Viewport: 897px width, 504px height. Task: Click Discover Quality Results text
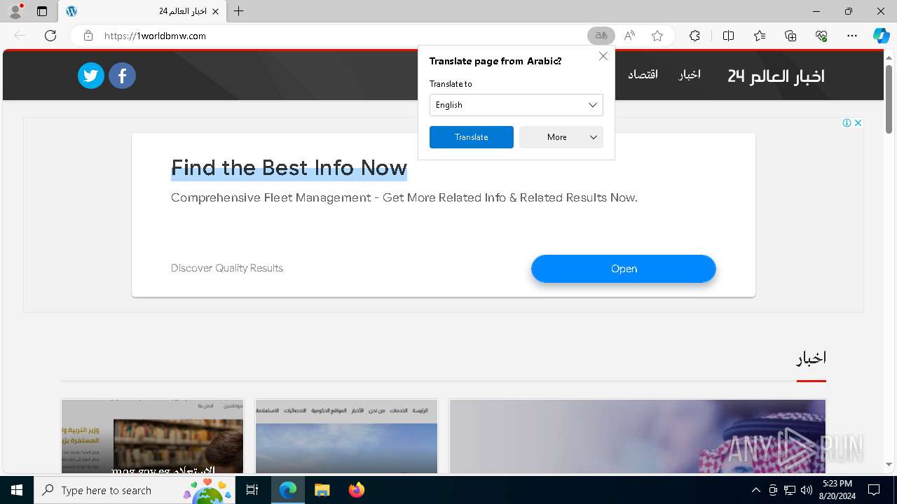tap(227, 268)
